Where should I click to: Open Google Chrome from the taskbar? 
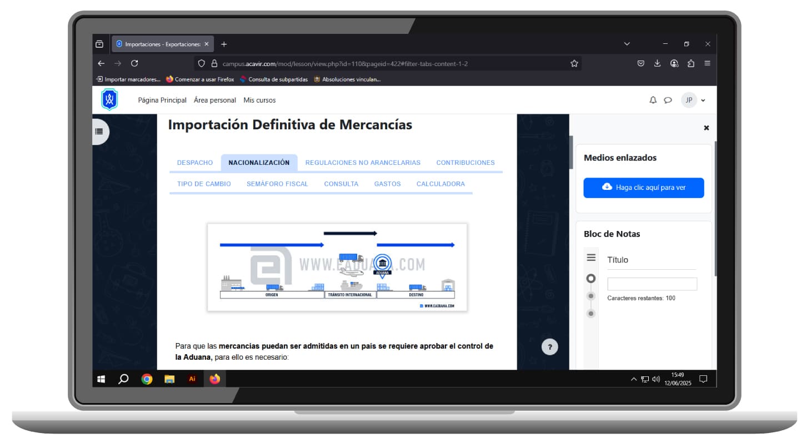coord(147,379)
